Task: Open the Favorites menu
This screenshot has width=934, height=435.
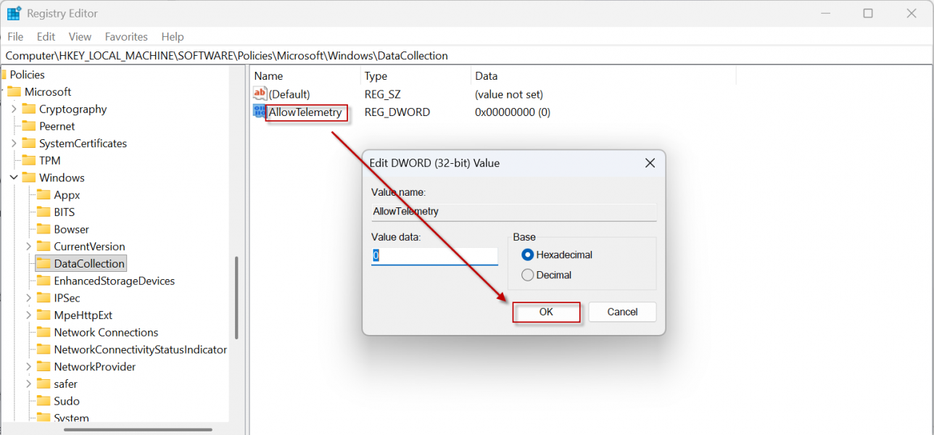Action: [126, 36]
